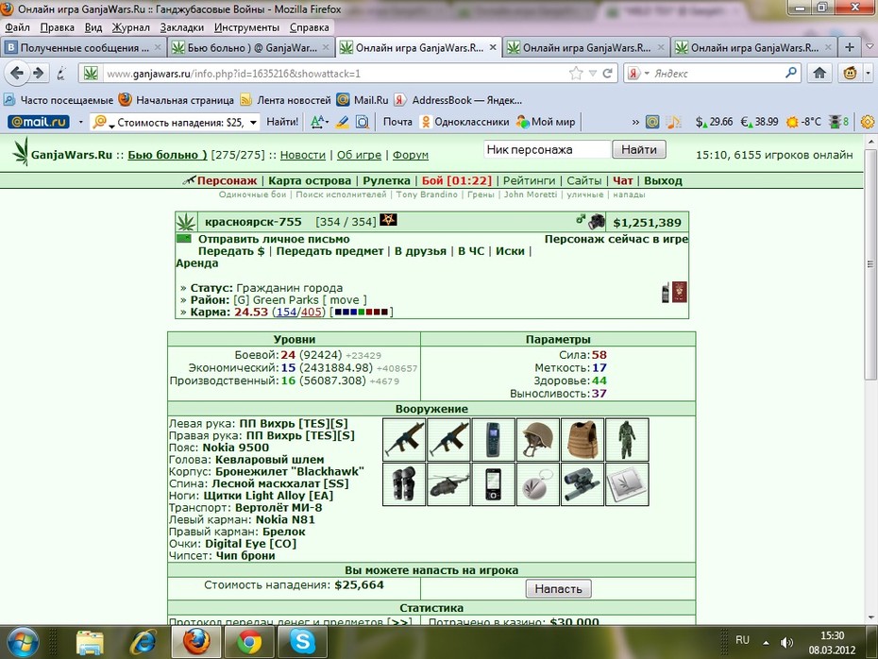878x659 pixels.
Task: Click the browser forward arrow
Action: tap(38, 73)
